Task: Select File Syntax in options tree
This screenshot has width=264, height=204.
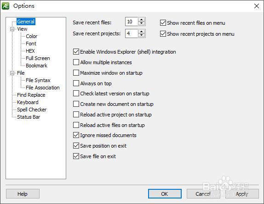Action: [38, 80]
